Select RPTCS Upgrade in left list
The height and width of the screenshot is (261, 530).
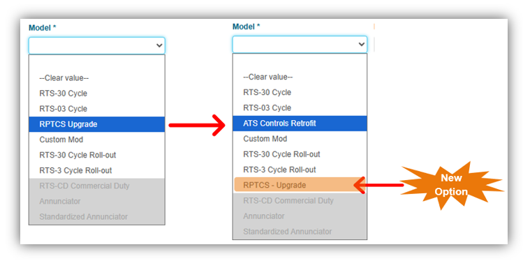tap(96, 124)
